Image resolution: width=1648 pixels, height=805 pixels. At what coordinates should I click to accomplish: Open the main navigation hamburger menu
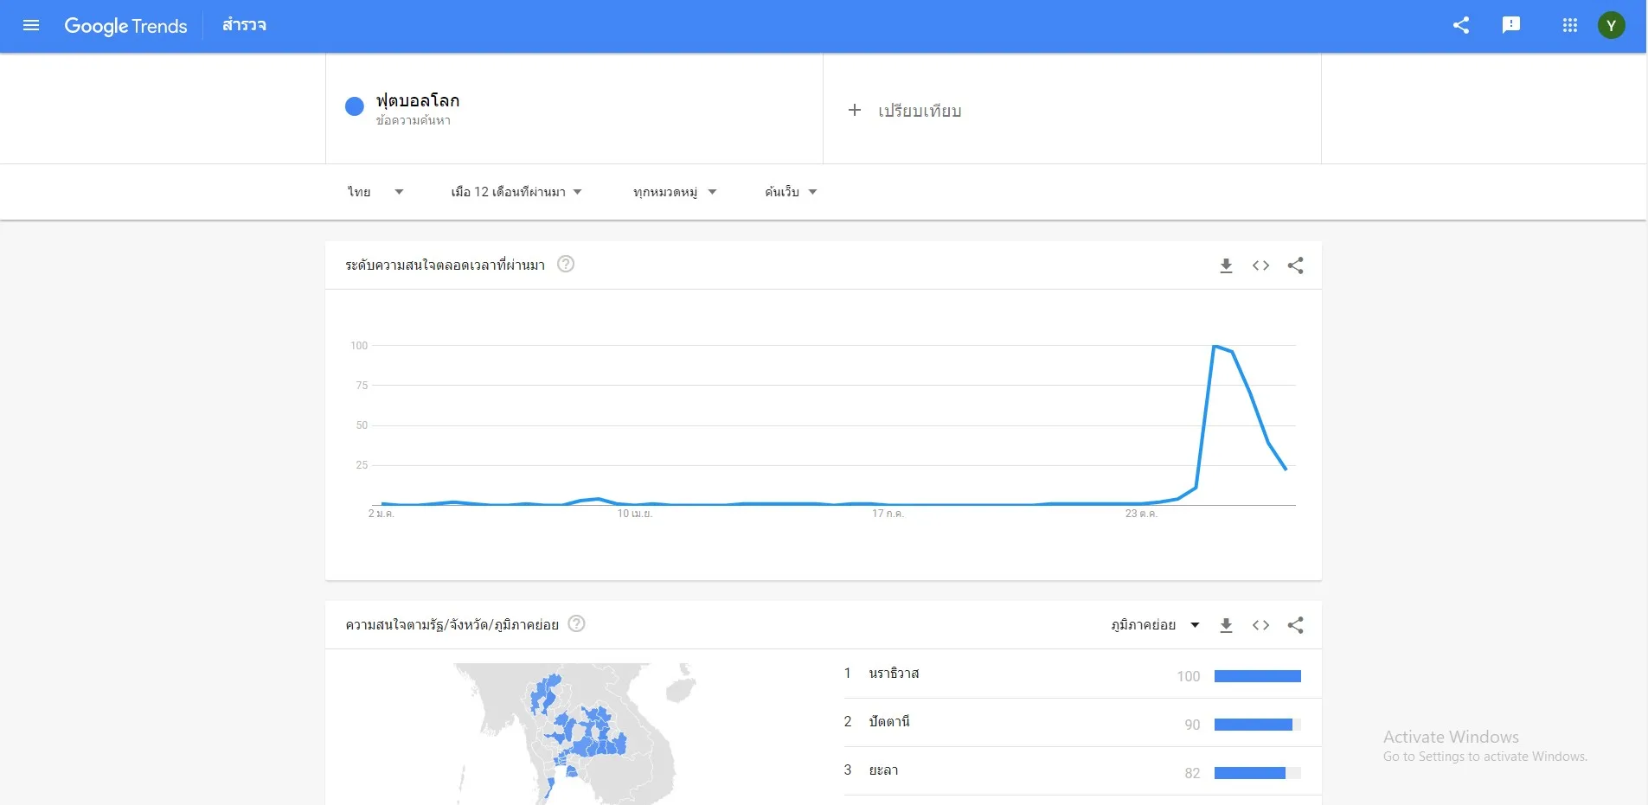31,25
